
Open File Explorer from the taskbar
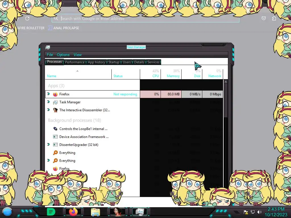coord(95,212)
